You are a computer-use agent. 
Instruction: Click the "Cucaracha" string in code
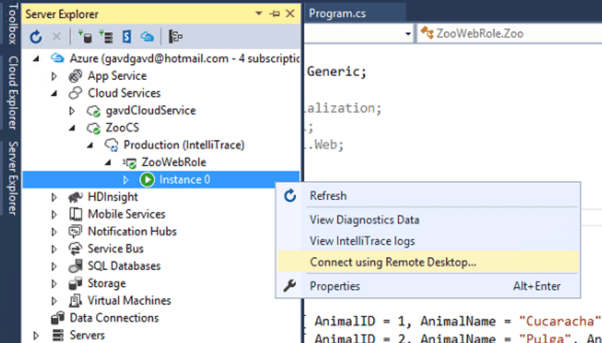coord(559,321)
